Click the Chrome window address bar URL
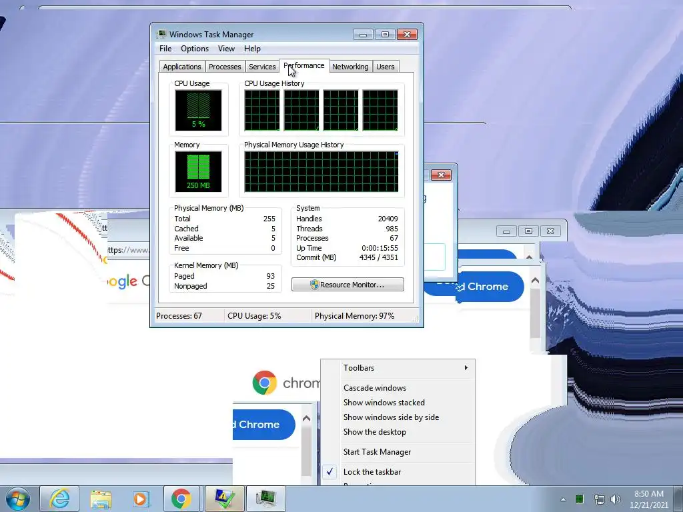Viewport: 683px width, 512px height. point(129,250)
